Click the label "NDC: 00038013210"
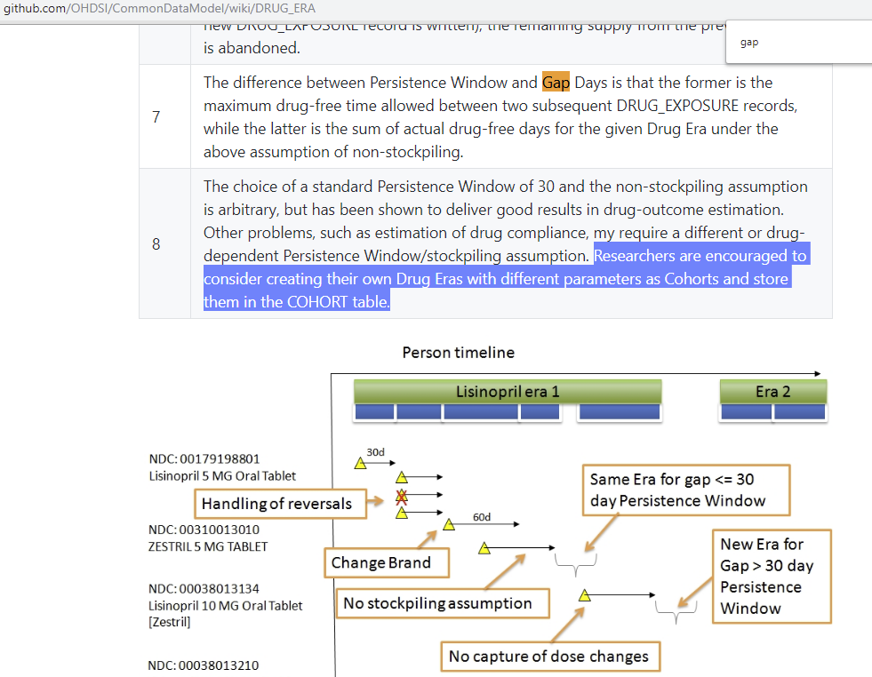Screen dimensions: 872x677 (203, 665)
